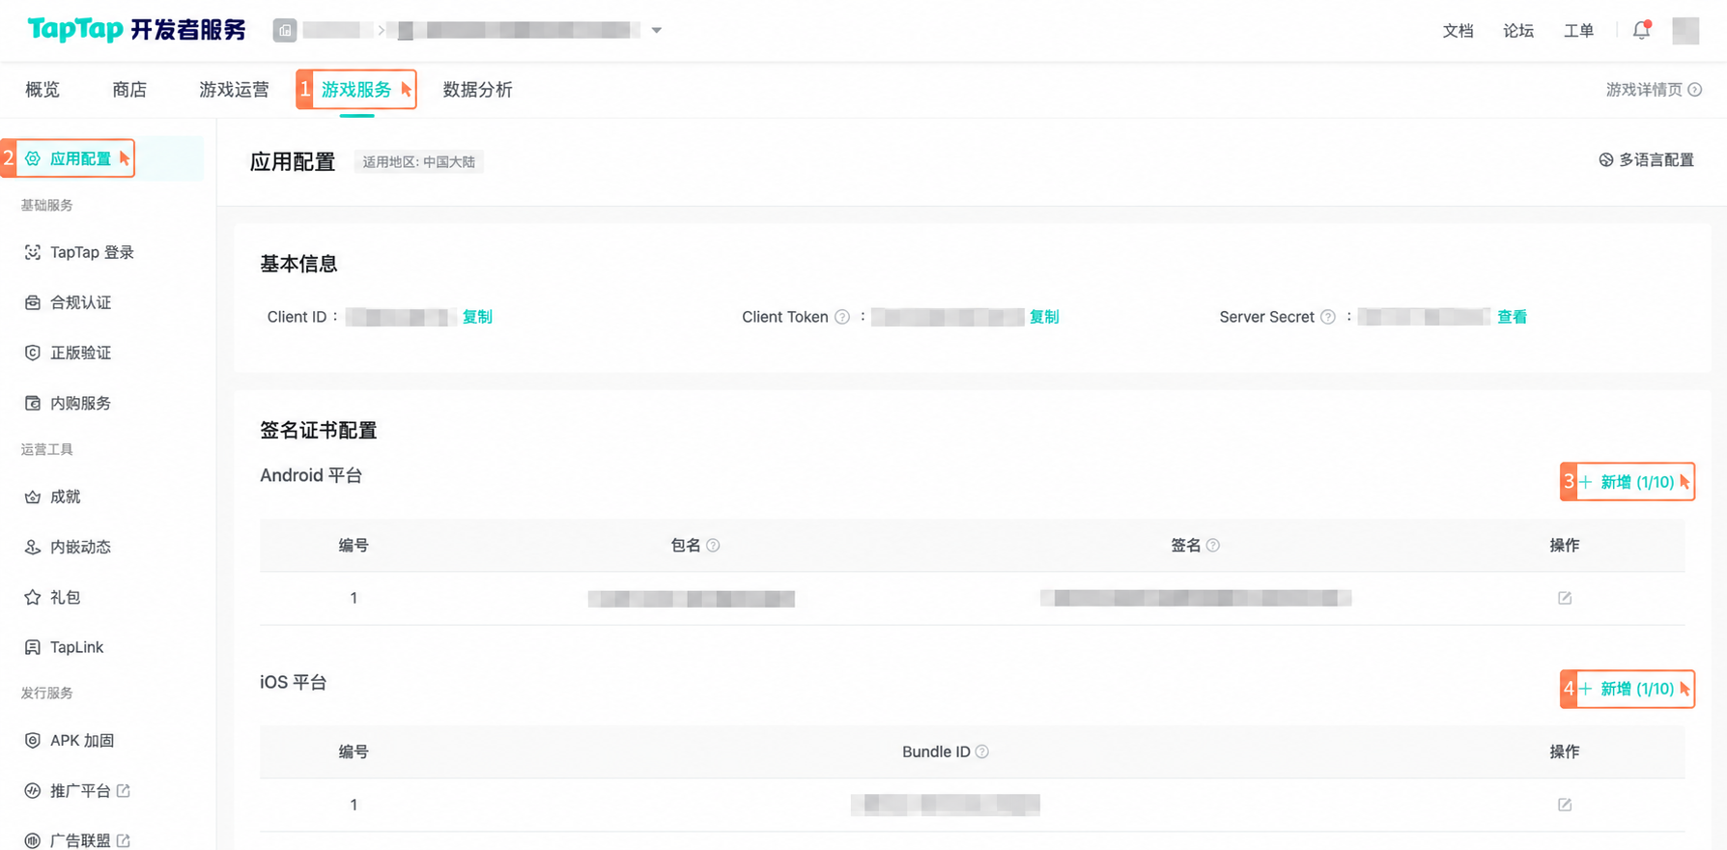Expand the game selector dropdown arrow
The height and width of the screenshot is (850, 1727).
click(x=657, y=30)
